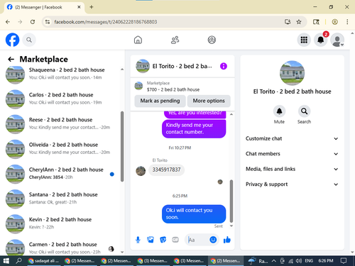This screenshot has height=266, width=355.
Task: Bookmark this page with the star icon
Action: 299,22
